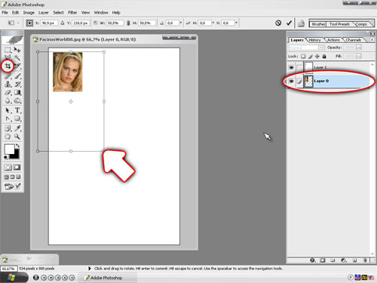Open the Layers panel flyout menu arrow
377x283 pixels.
[372, 40]
